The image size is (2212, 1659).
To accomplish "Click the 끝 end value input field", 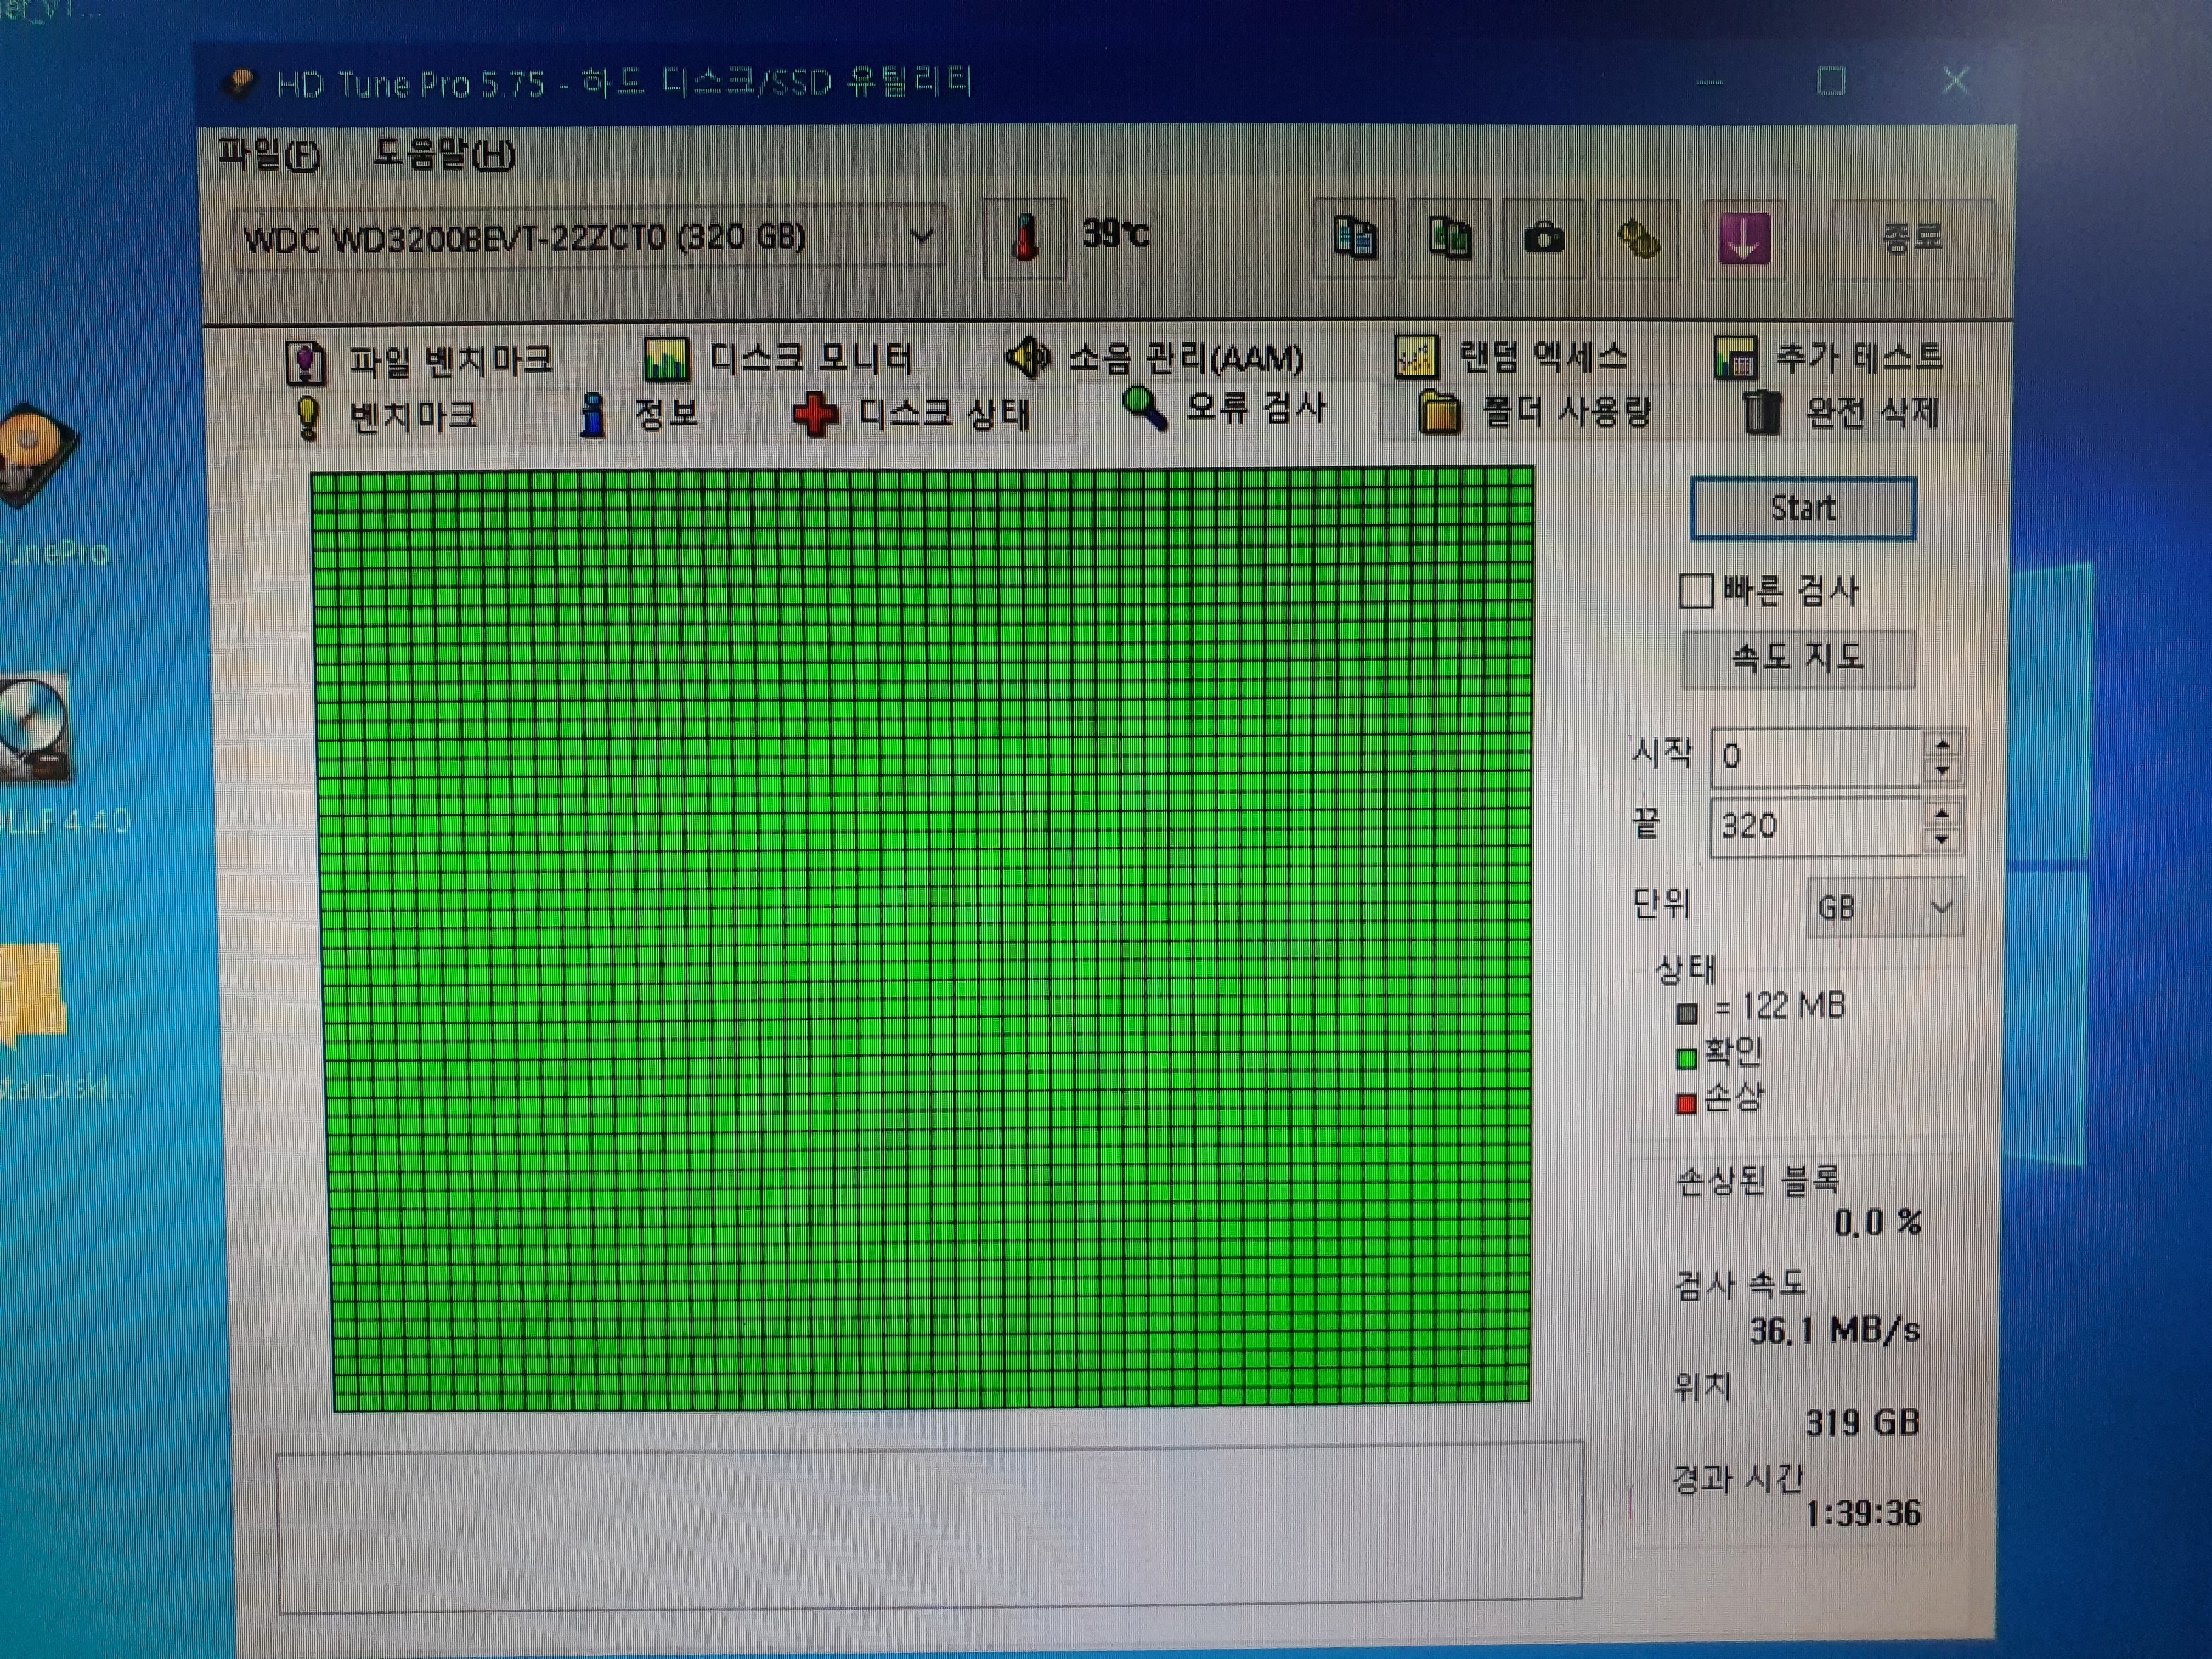I will 1814,827.
